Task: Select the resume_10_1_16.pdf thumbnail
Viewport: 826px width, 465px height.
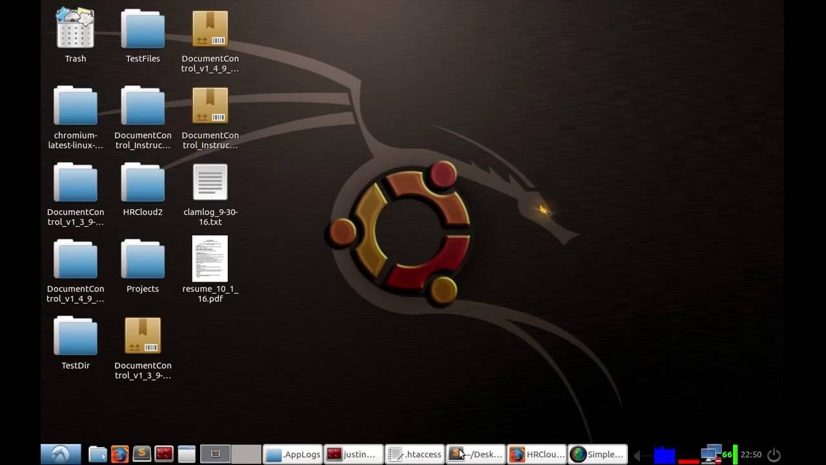Action: click(x=210, y=259)
